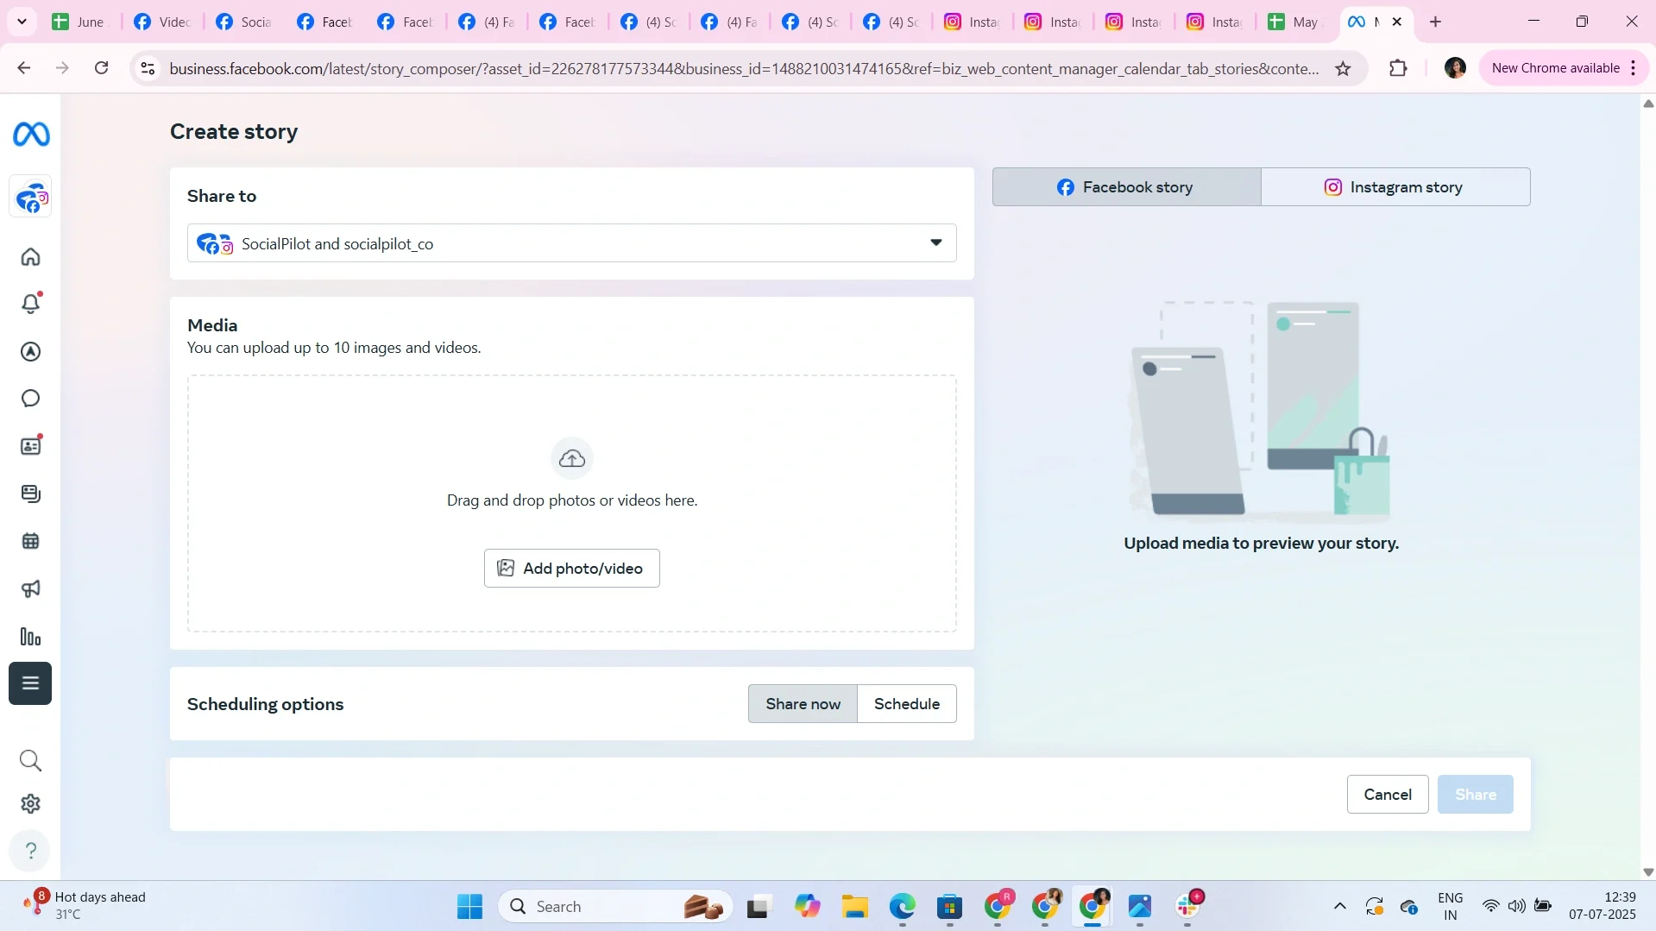Open the Help question mark icon
This screenshot has width=1656, height=931.
[x=30, y=850]
